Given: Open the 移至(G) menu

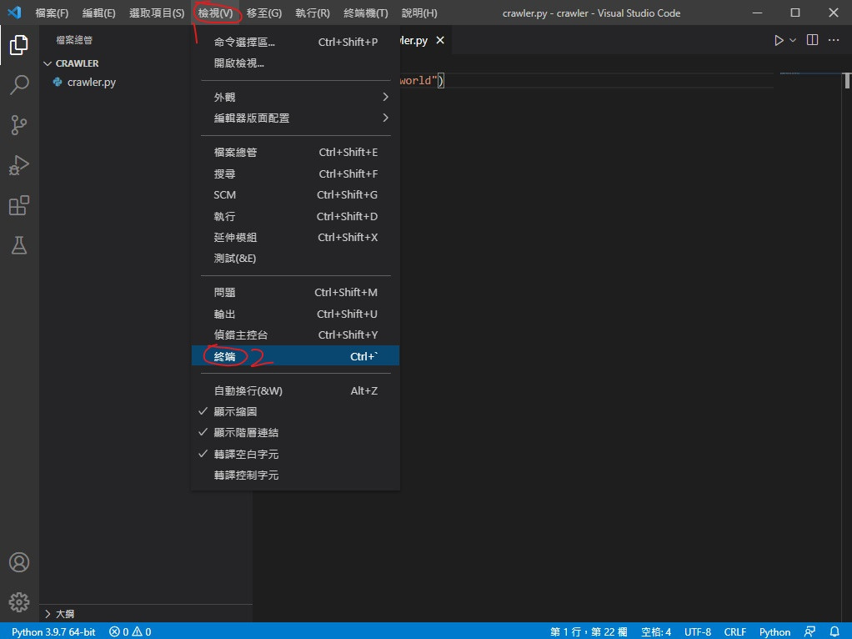Looking at the screenshot, I should (264, 13).
